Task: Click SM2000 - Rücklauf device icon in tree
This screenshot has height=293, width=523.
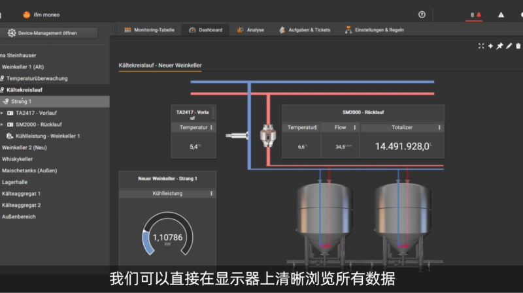Action: pyautogui.click(x=10, y=125)
